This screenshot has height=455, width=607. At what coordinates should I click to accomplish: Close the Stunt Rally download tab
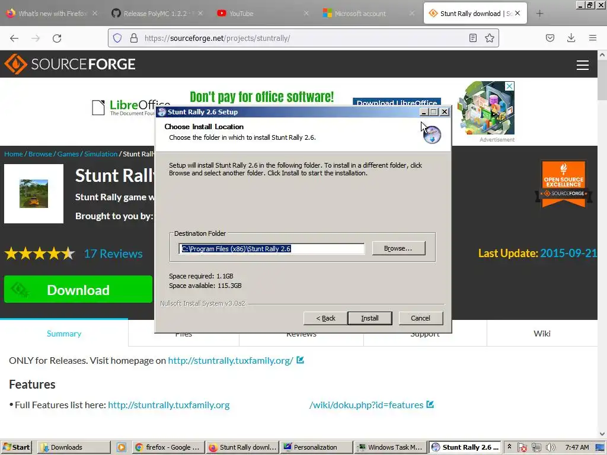pos(517,13)
